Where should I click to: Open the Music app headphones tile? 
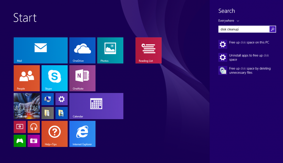(33, 127)
